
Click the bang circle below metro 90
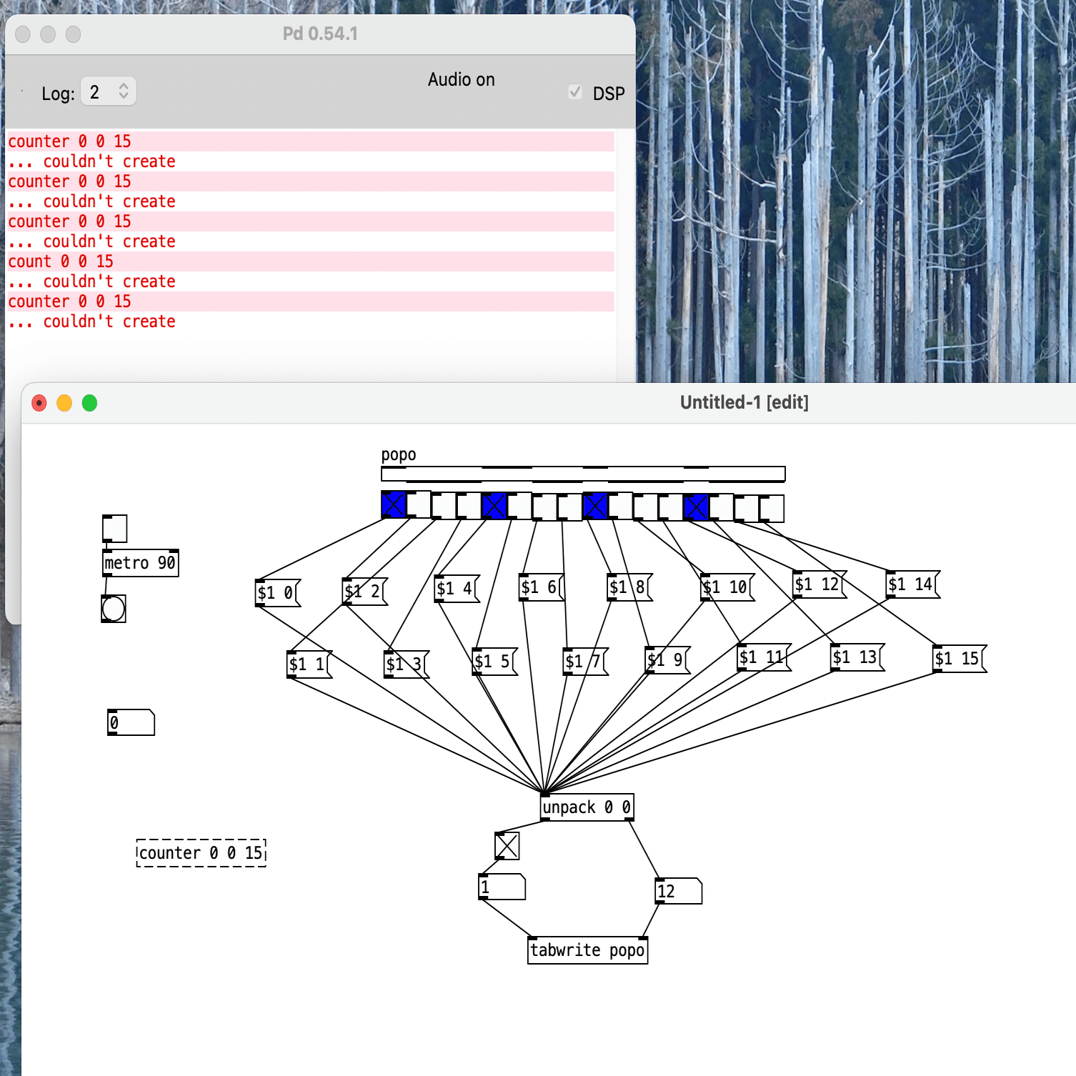(x=114, y=609)
